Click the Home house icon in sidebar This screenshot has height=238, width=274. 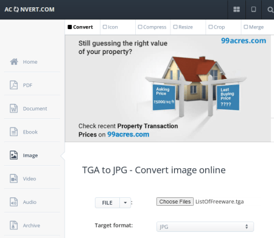[14, 62]
